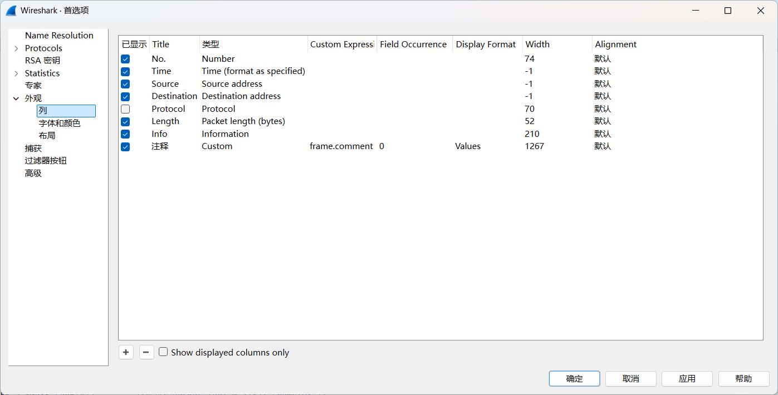This screenshot has width=778, height=395.
Task: Go to Name Resolution preferences
Action: click(x=59, y=36)
